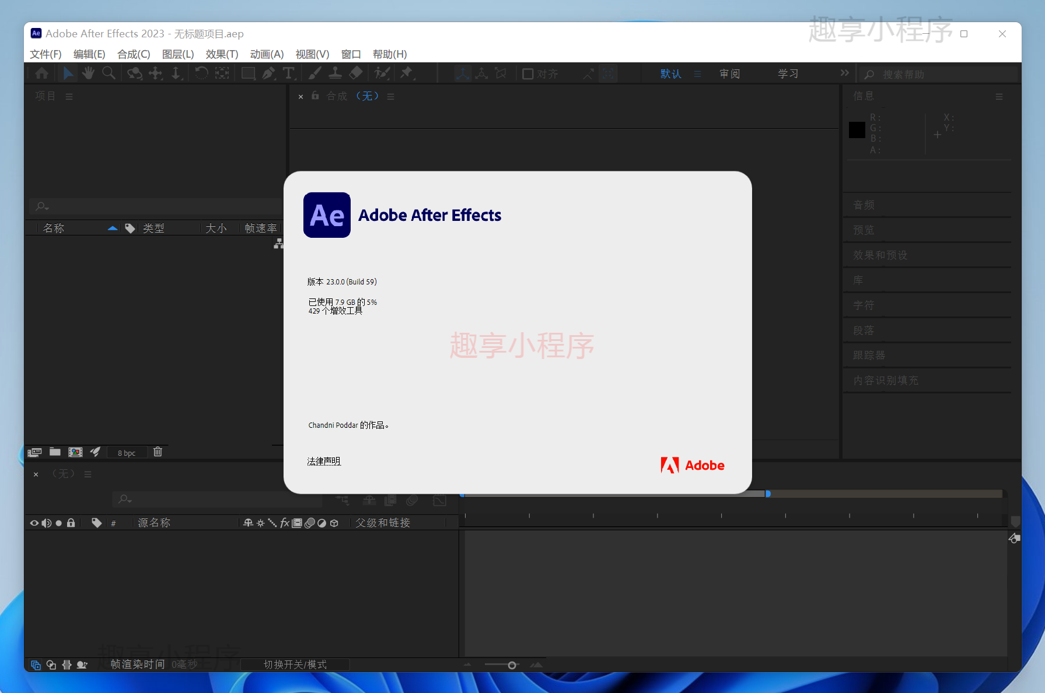Select the Pan Behind anchor point tool
Viewport: 1045px width, 693px height.
click(222, 73)
